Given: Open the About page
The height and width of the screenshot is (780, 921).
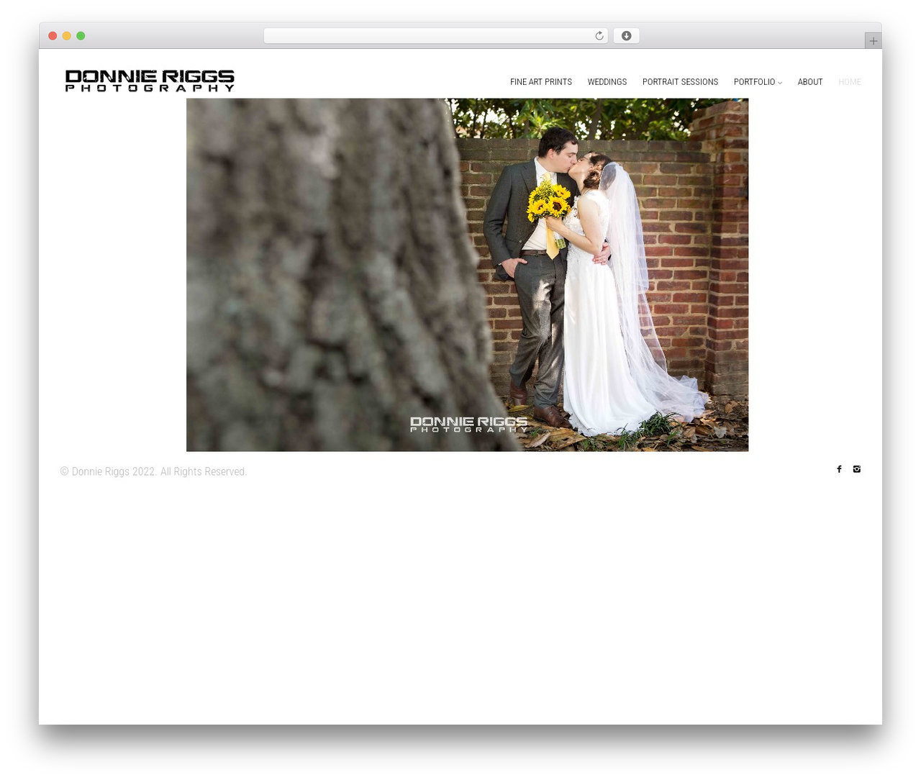Looking at the screenshot, I should click(x=809, y=82).
